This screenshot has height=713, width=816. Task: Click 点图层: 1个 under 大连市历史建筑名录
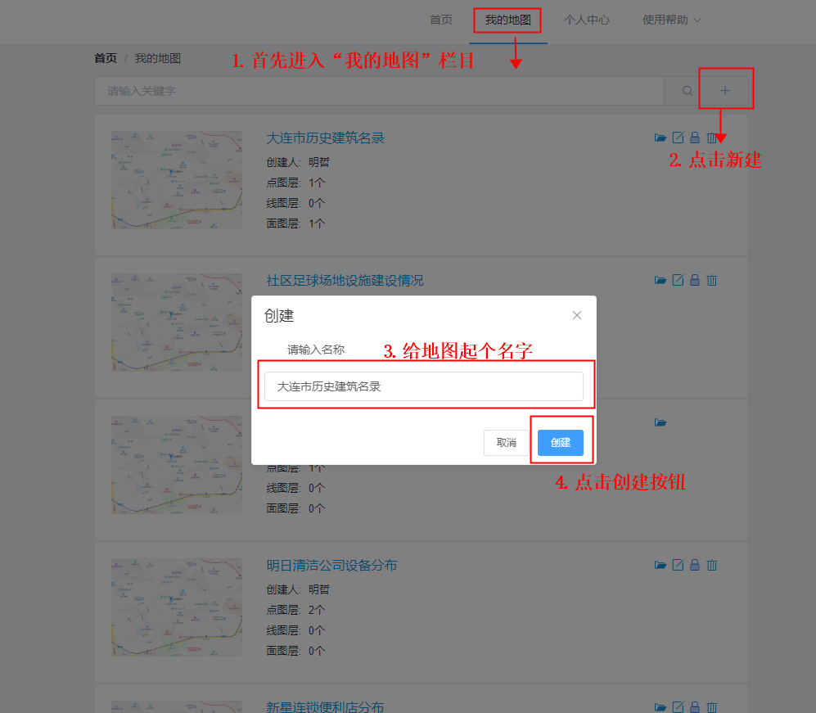(x=295, y=183)
